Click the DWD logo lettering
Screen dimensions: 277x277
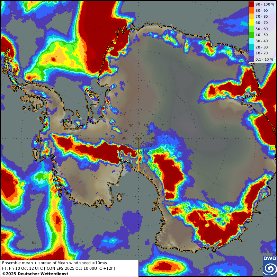point(269,259)
